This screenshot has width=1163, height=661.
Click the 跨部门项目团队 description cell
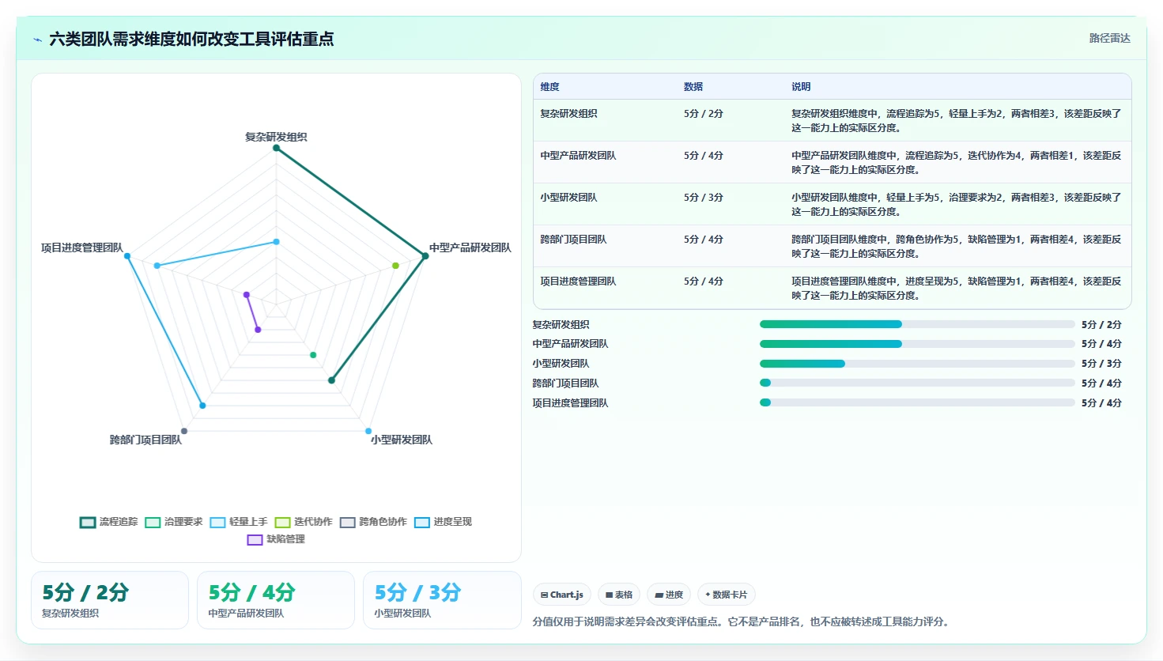tap(957, 247)
